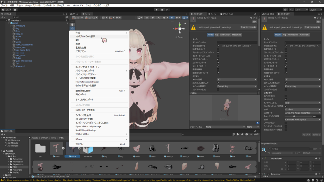Open the cloud services icon in toolbar

[15, 10]
